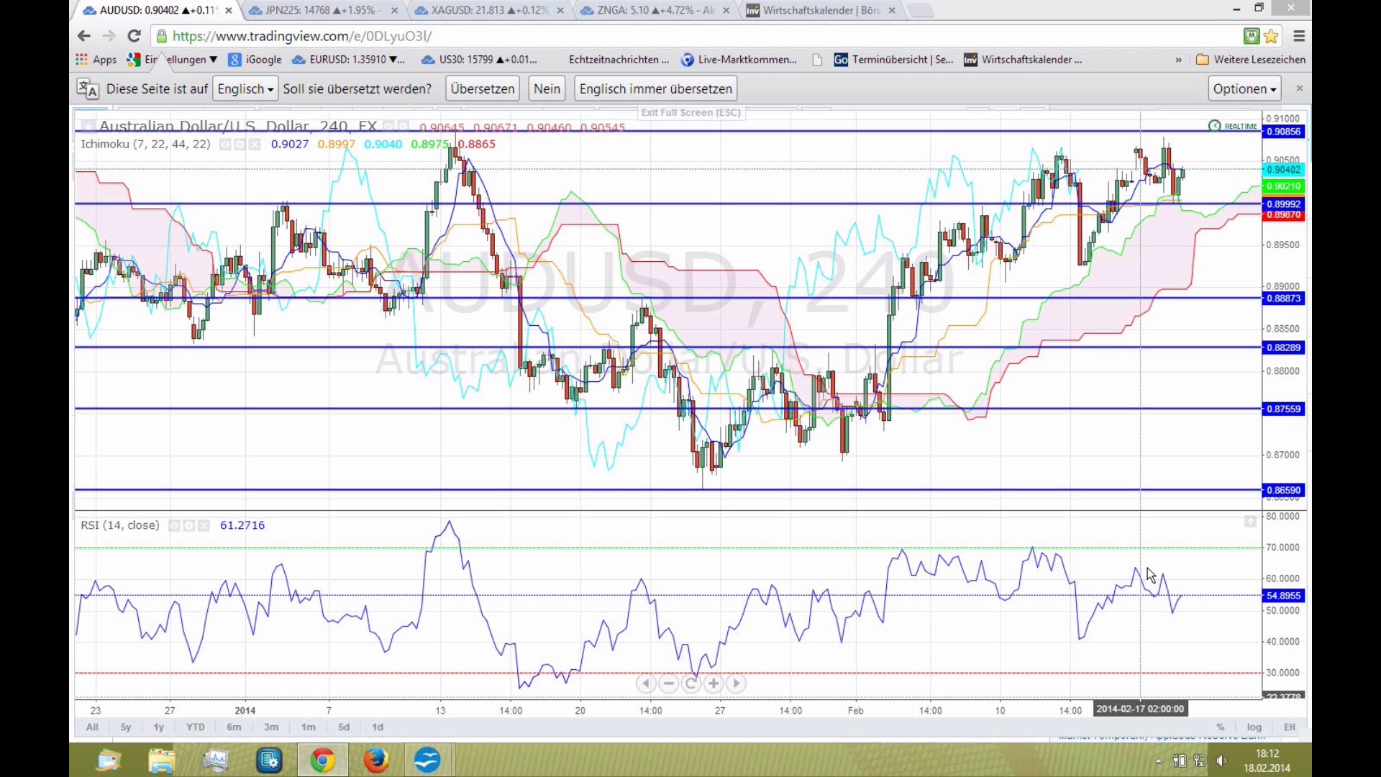Zoom in chart with plus button
This screenshot has height=777, width=1381.
click(714, 683)
